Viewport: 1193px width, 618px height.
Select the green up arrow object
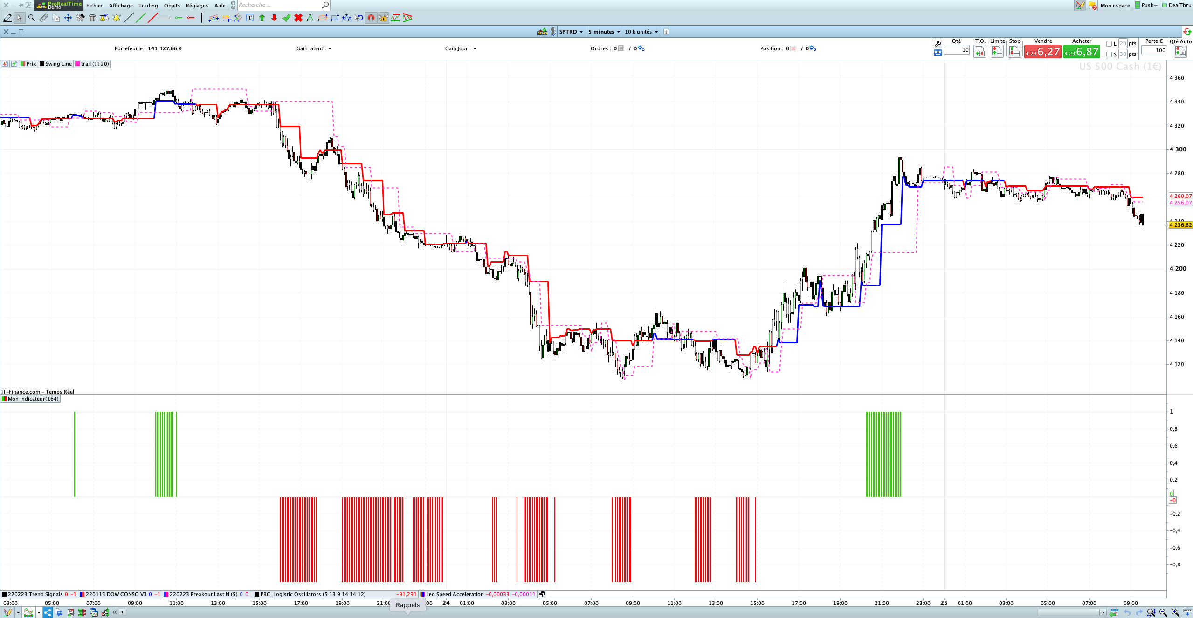(262, 18)
